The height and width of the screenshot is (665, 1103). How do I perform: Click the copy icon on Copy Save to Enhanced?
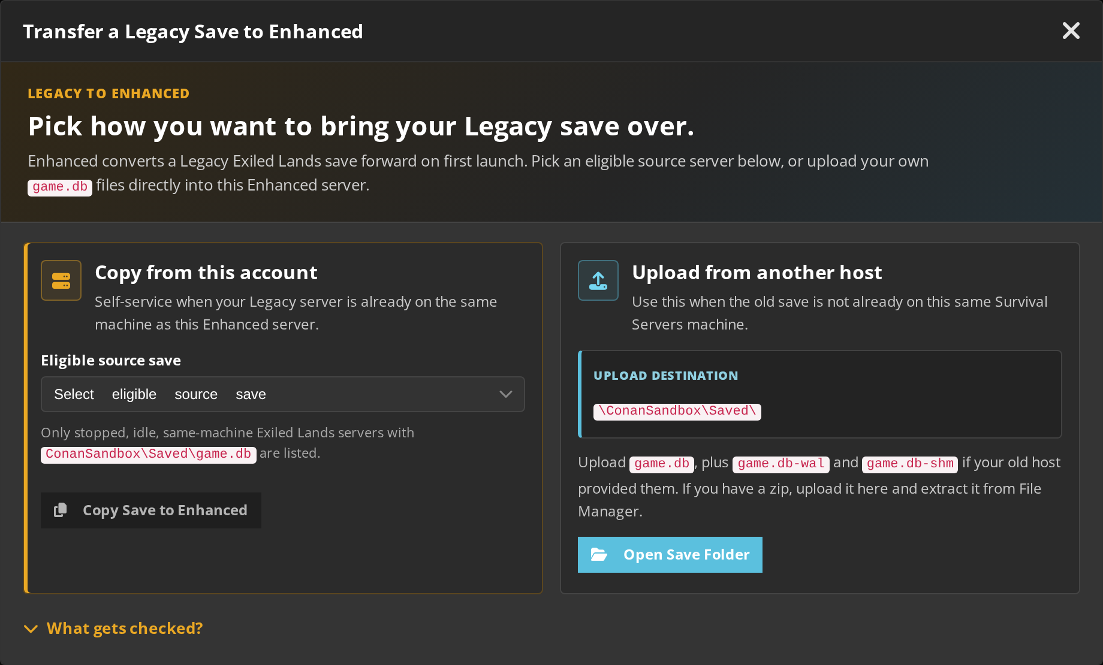coord(61,510)
